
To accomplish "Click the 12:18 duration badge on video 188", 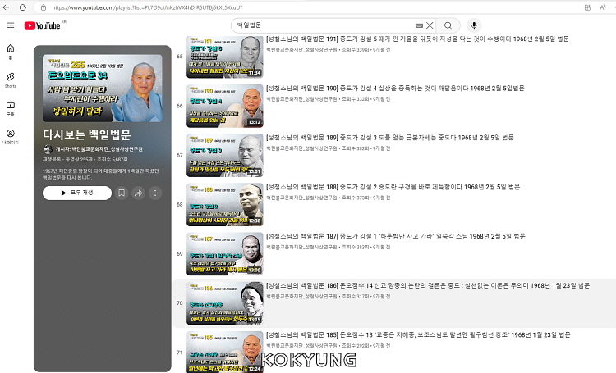I will click(x=254, y=221).
